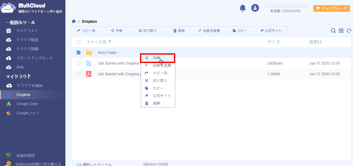Select Get Started with Dropbox.p file name
This screenshot has height=166, width=353.
(x=119, y=74)
